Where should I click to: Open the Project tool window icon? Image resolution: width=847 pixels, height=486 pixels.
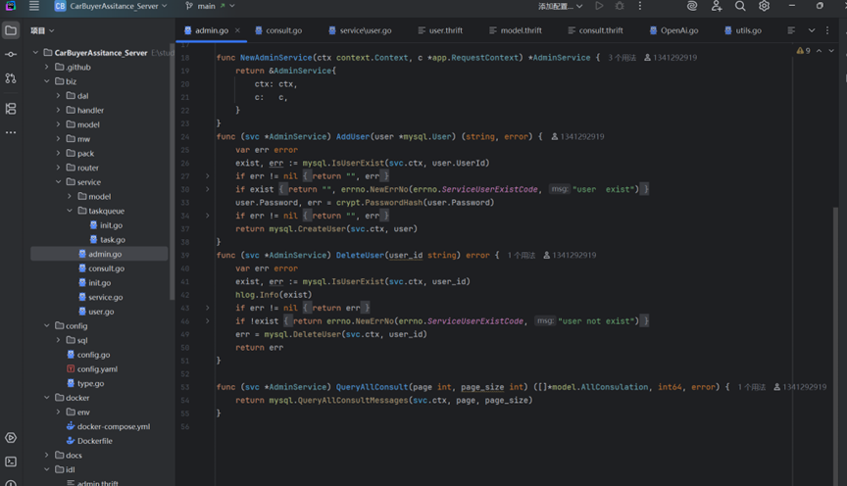pyautogui.click(x=10, y=30)
